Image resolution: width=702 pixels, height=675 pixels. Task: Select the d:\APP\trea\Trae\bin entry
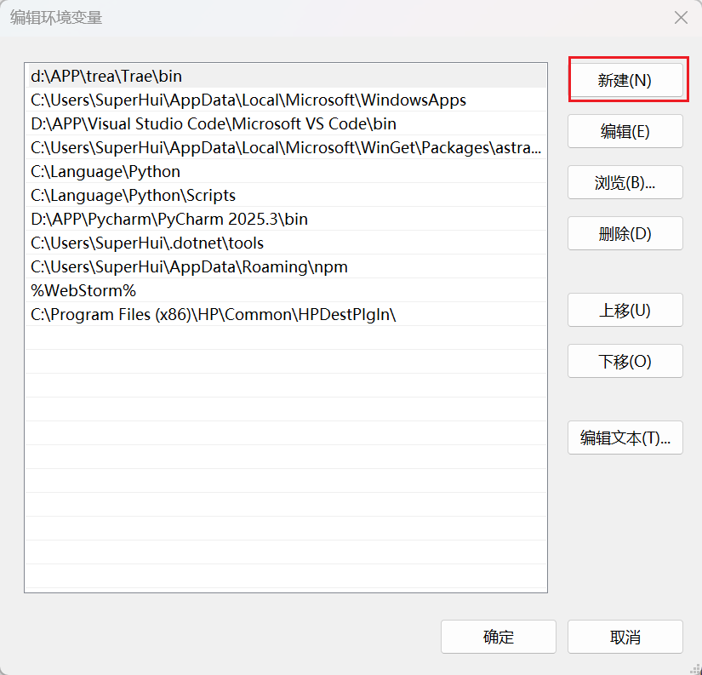point(286,76)
